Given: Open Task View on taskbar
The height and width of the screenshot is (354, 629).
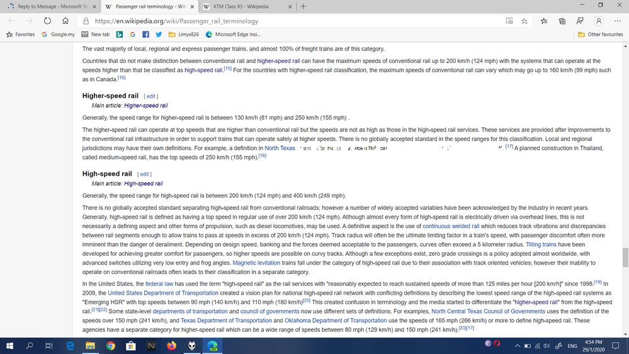Looking at the screenshot, I should (49, 346).
